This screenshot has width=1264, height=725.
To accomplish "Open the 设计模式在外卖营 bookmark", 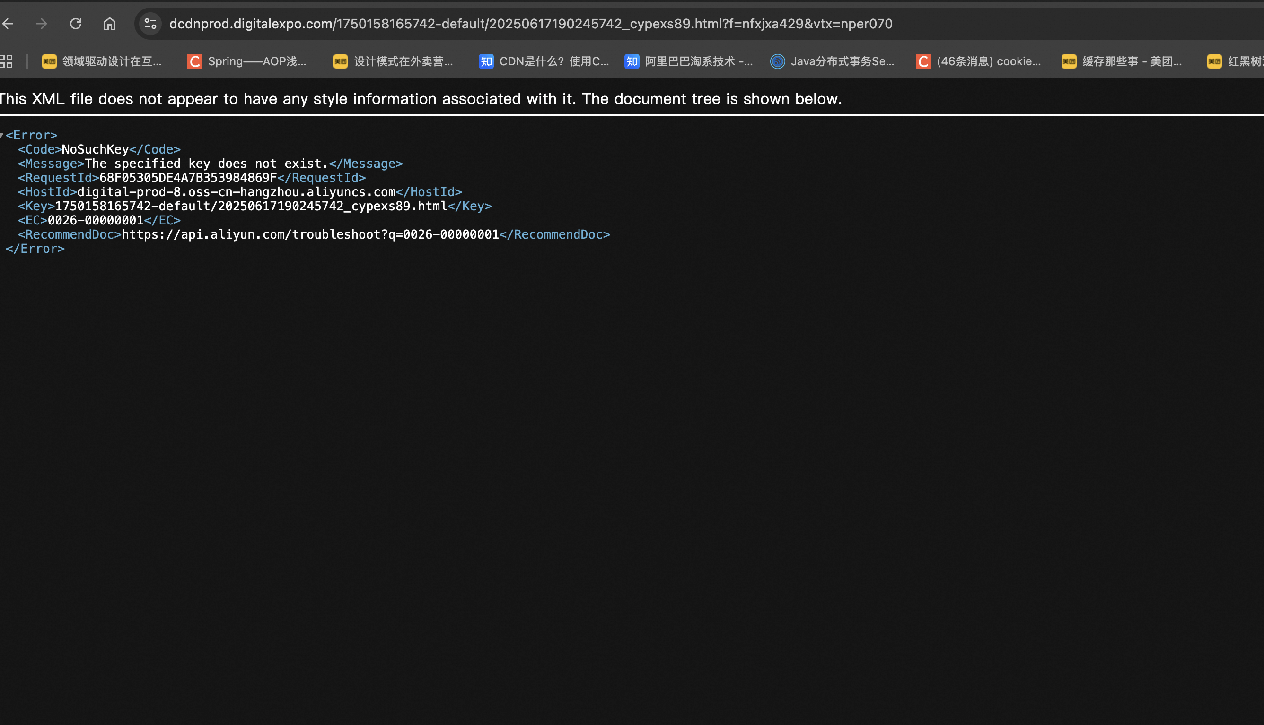I will [x=393, y=61].
